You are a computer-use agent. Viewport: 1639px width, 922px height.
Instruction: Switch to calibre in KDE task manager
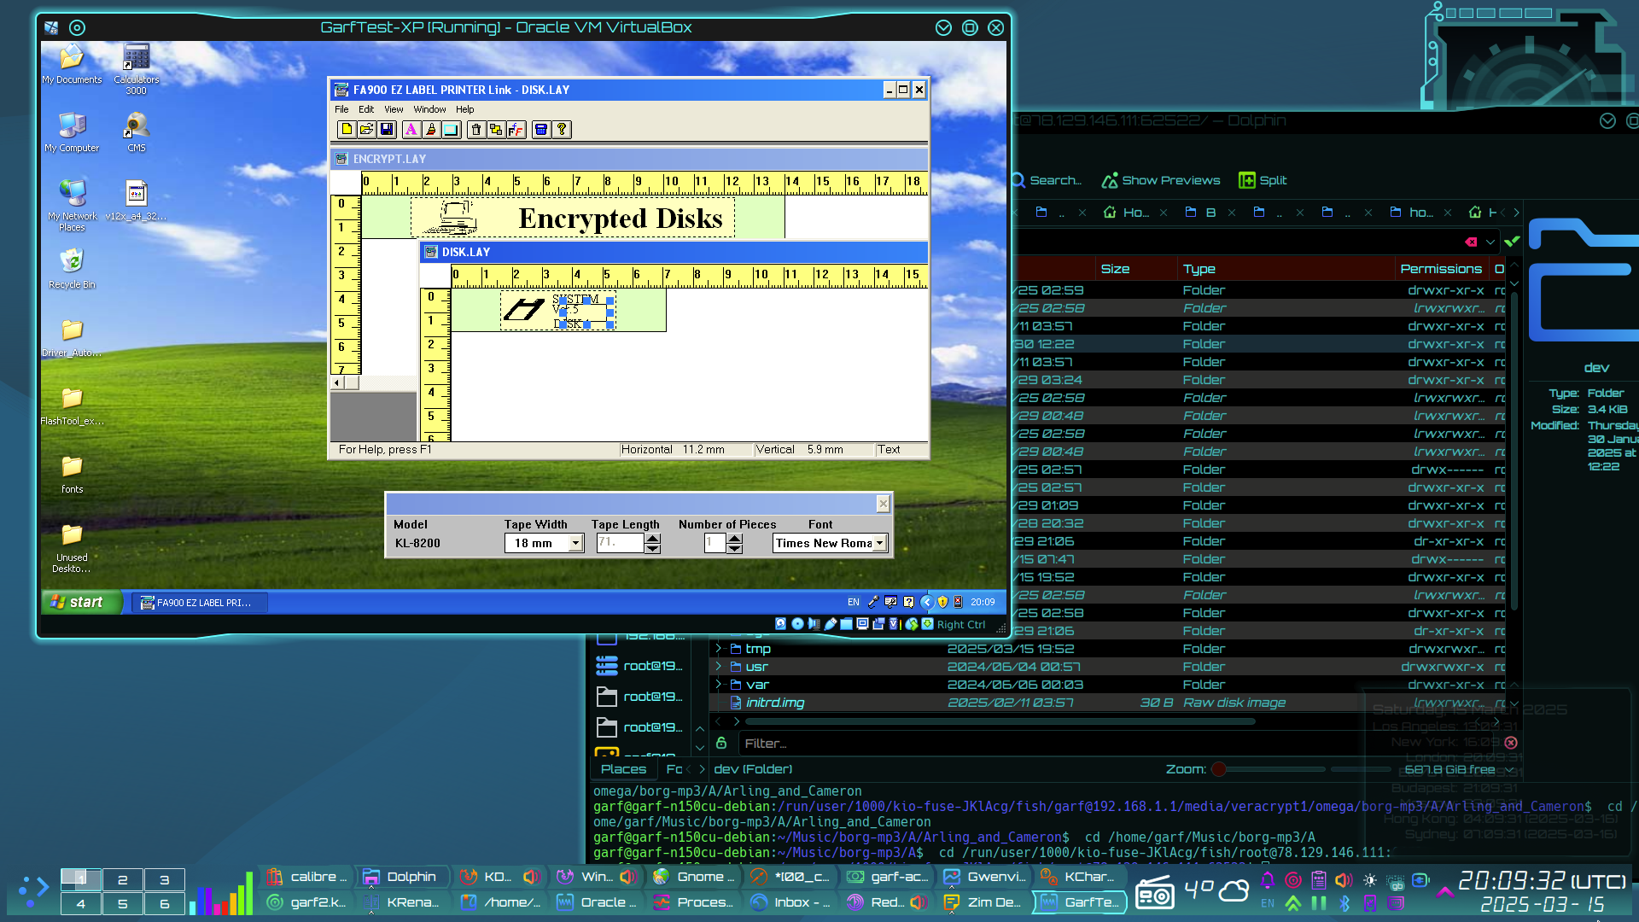coord(307,877)
